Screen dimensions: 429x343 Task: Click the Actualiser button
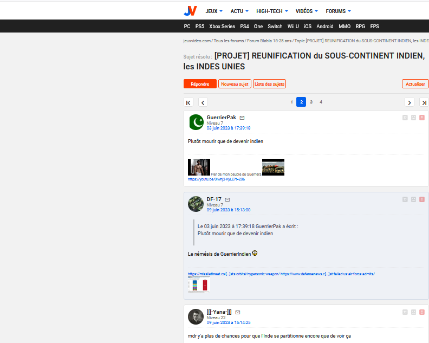coord(415,84)
